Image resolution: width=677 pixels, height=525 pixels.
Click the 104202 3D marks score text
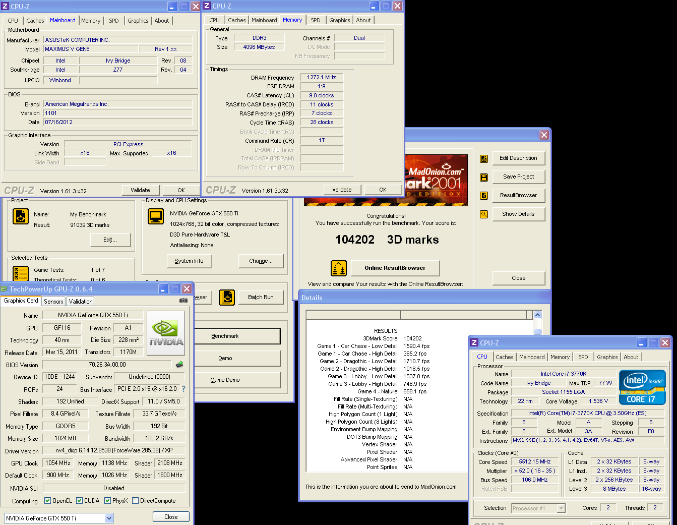point(387,240)
